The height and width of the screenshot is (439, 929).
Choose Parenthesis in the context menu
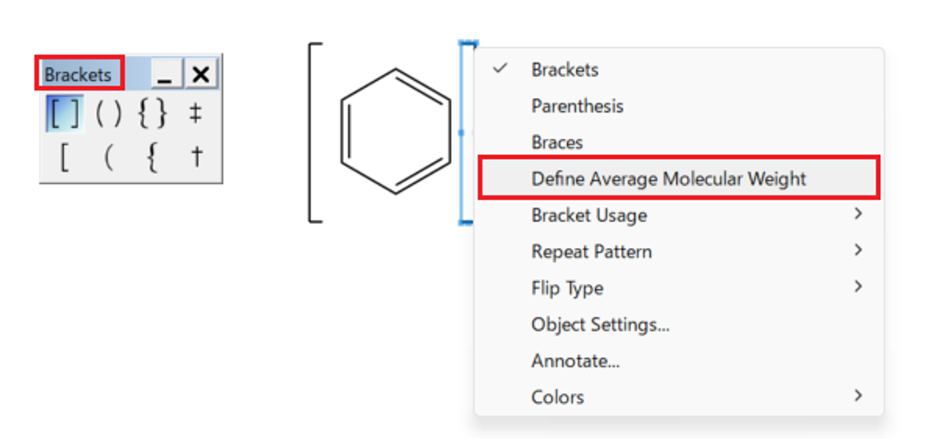click(x=577, y=106)
